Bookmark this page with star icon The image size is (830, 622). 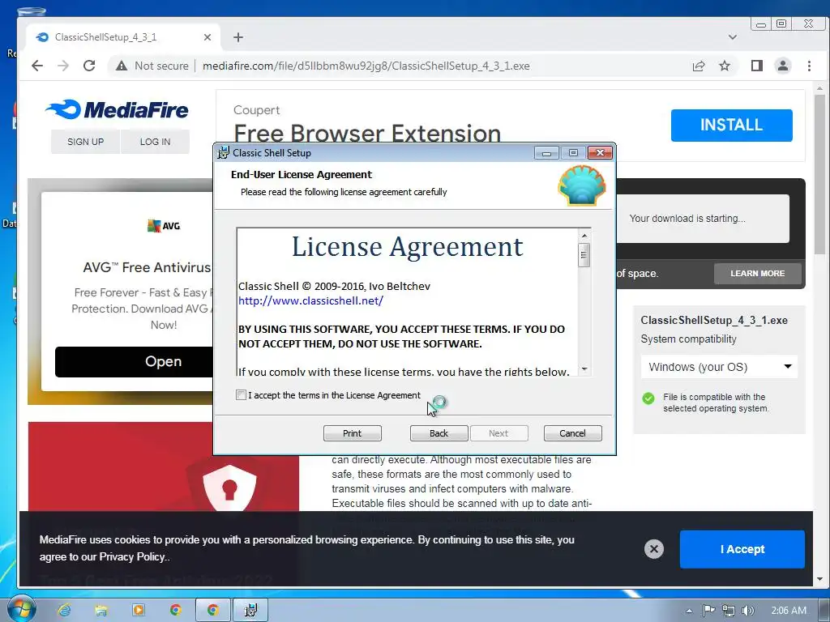coord(725,66)
